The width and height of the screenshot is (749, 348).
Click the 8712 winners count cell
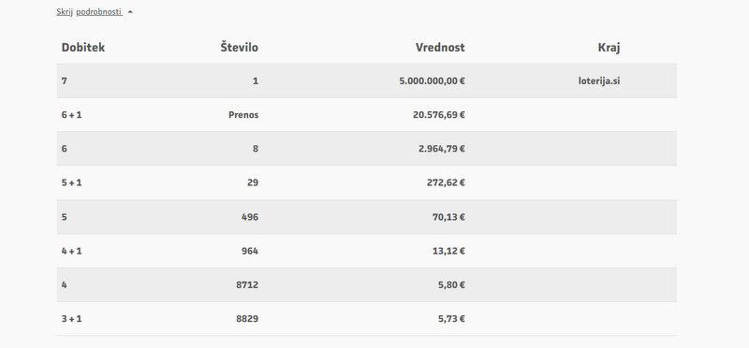point(247,284)
